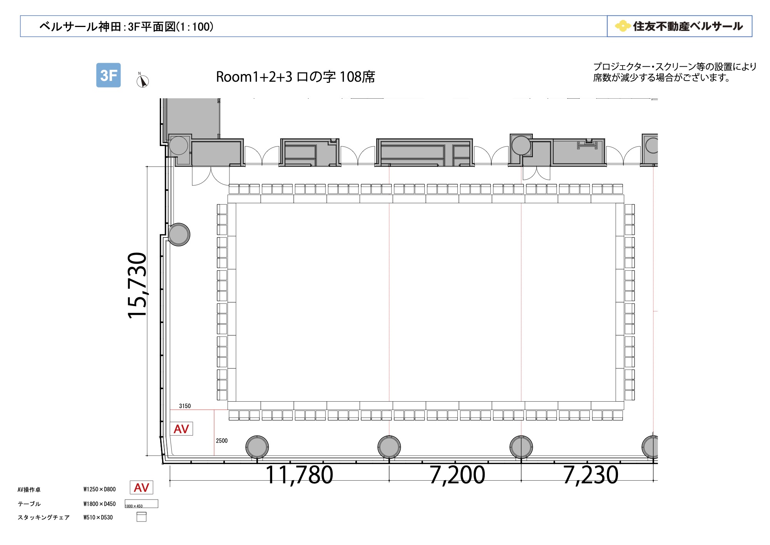Click the vertical dimension 15,730
Viewport: 770px width, 545px height.
click(137, 285)
